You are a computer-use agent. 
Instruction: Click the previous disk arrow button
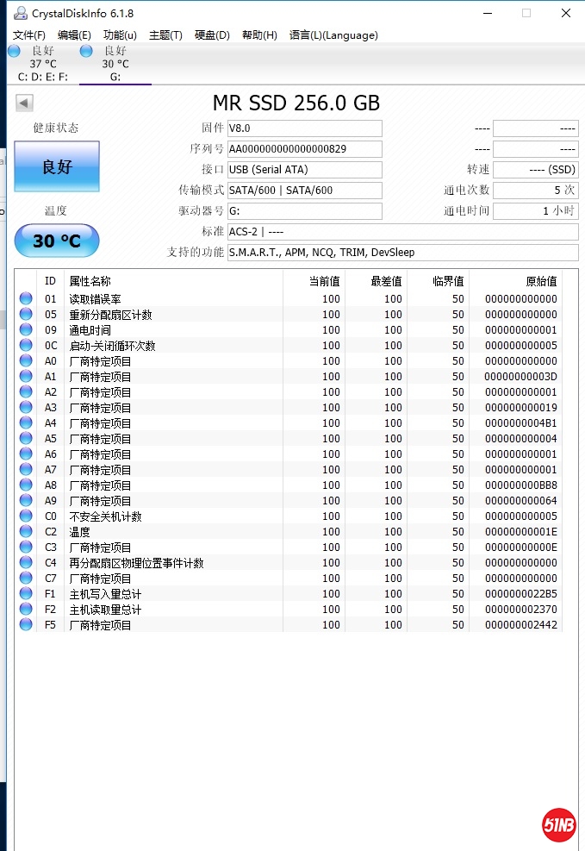click(24, 103)
